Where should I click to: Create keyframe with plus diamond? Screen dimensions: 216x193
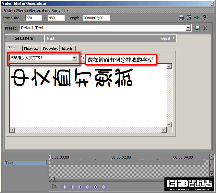95,187
